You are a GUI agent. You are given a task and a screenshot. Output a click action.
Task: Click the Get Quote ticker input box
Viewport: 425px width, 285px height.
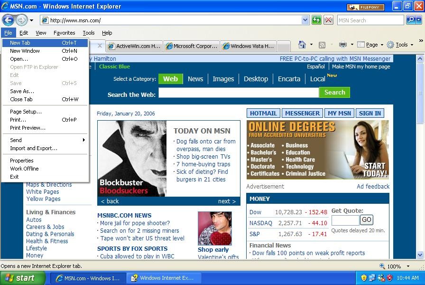345,220
